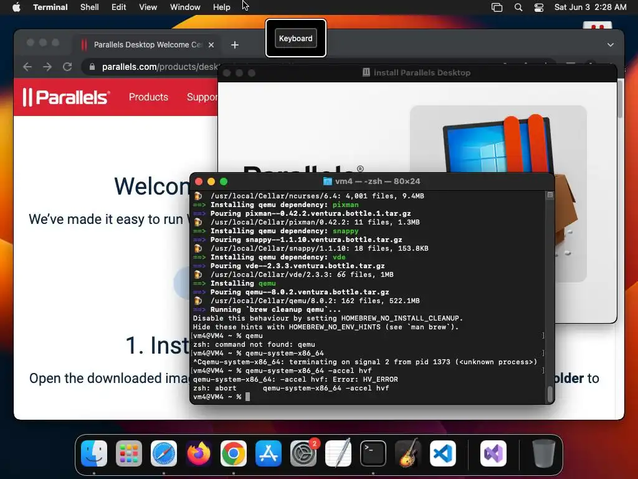
Task: Open Safari from the Dock
Action: 164,453
